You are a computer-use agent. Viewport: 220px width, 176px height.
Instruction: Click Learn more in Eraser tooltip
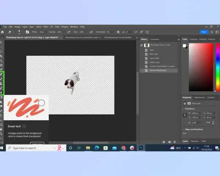[x=37, y=143]
